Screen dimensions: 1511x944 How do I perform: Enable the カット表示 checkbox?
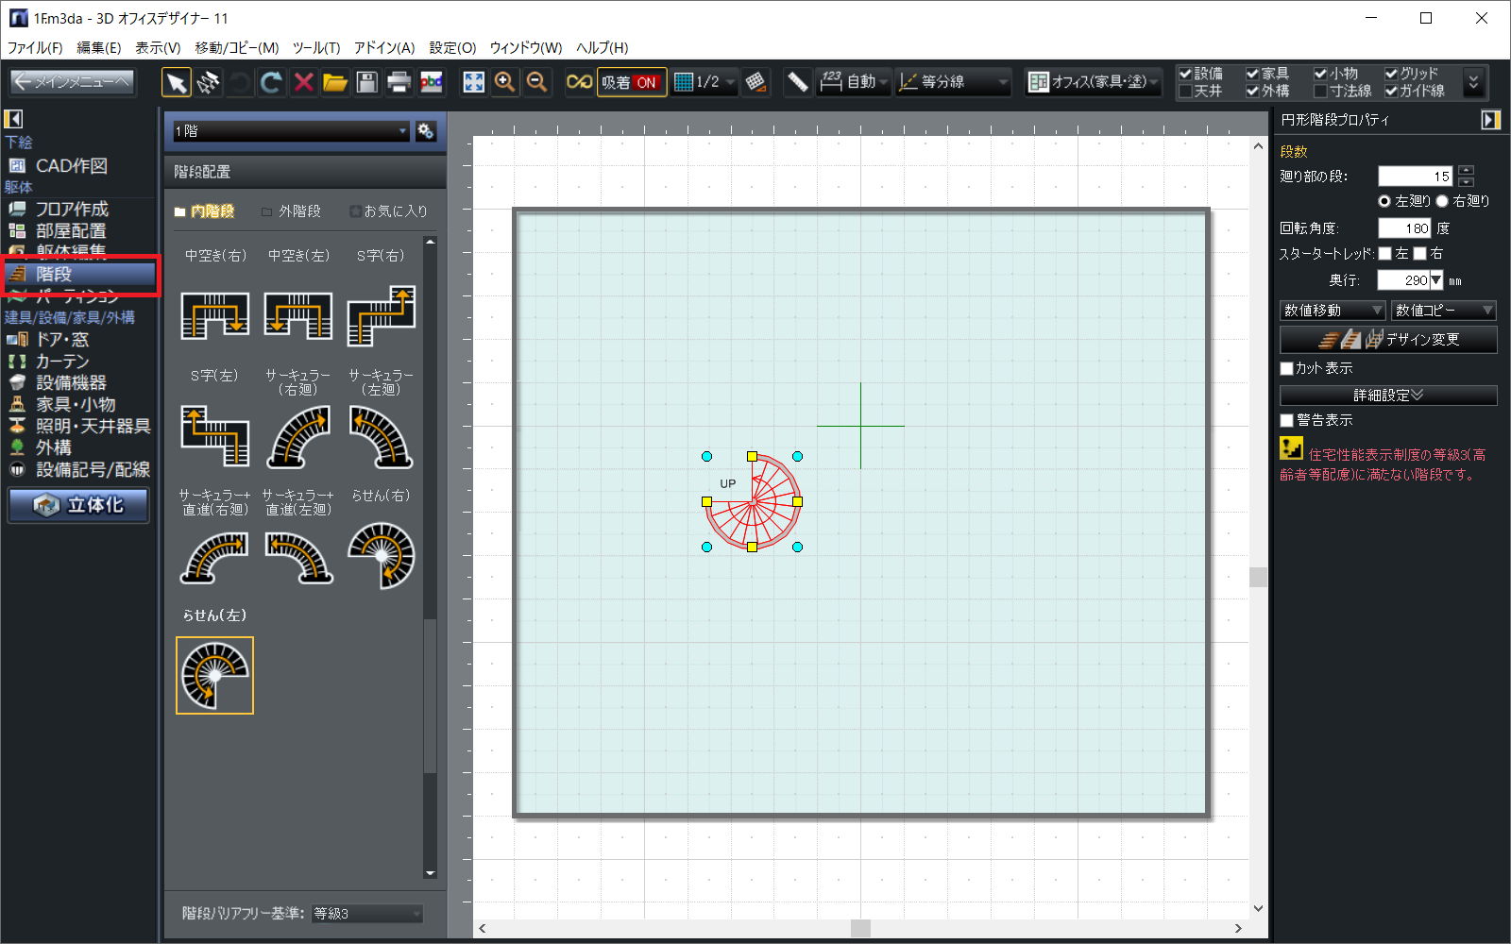(x=1287, y=368)
